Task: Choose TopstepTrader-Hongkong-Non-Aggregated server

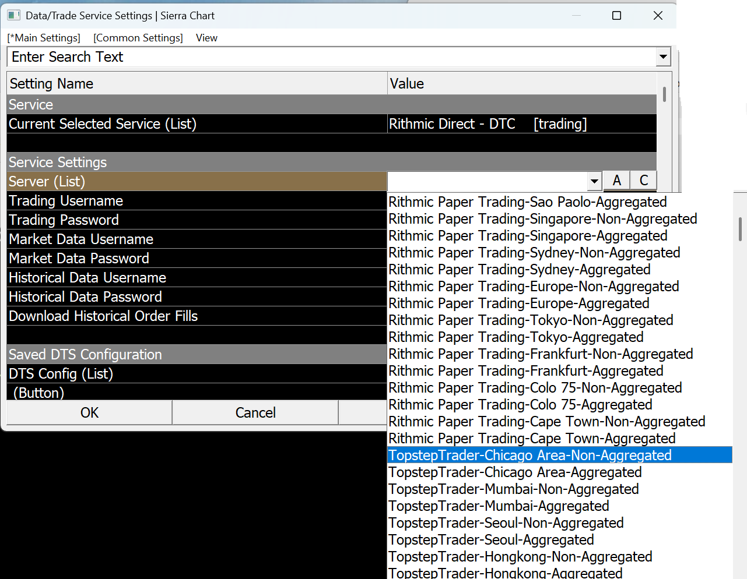Action: 560,556
